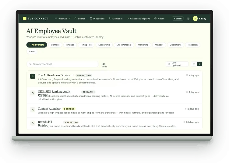Click the 28 days ago timestamp

pos(192,122)
